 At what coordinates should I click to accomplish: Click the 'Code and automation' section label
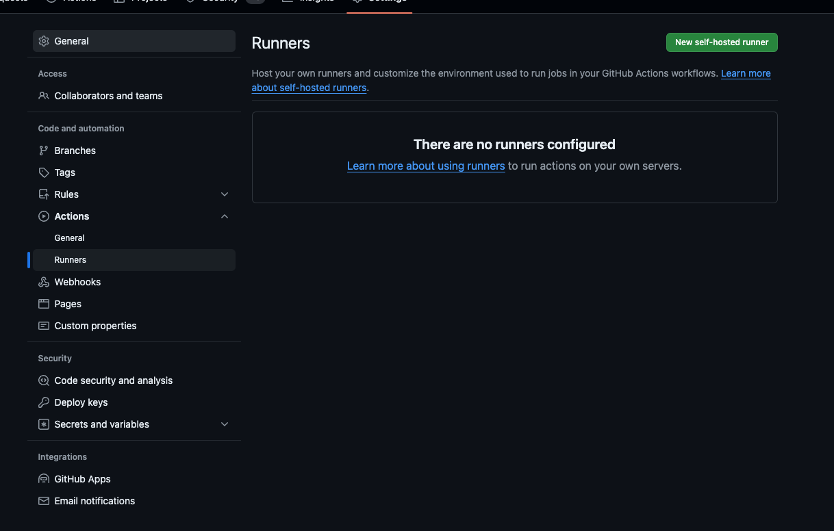tap(81, 129)
